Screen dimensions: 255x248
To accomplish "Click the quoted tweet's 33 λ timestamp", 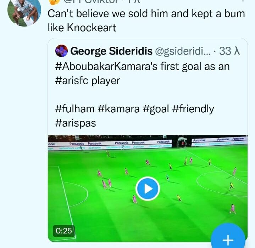I will 230,51.
